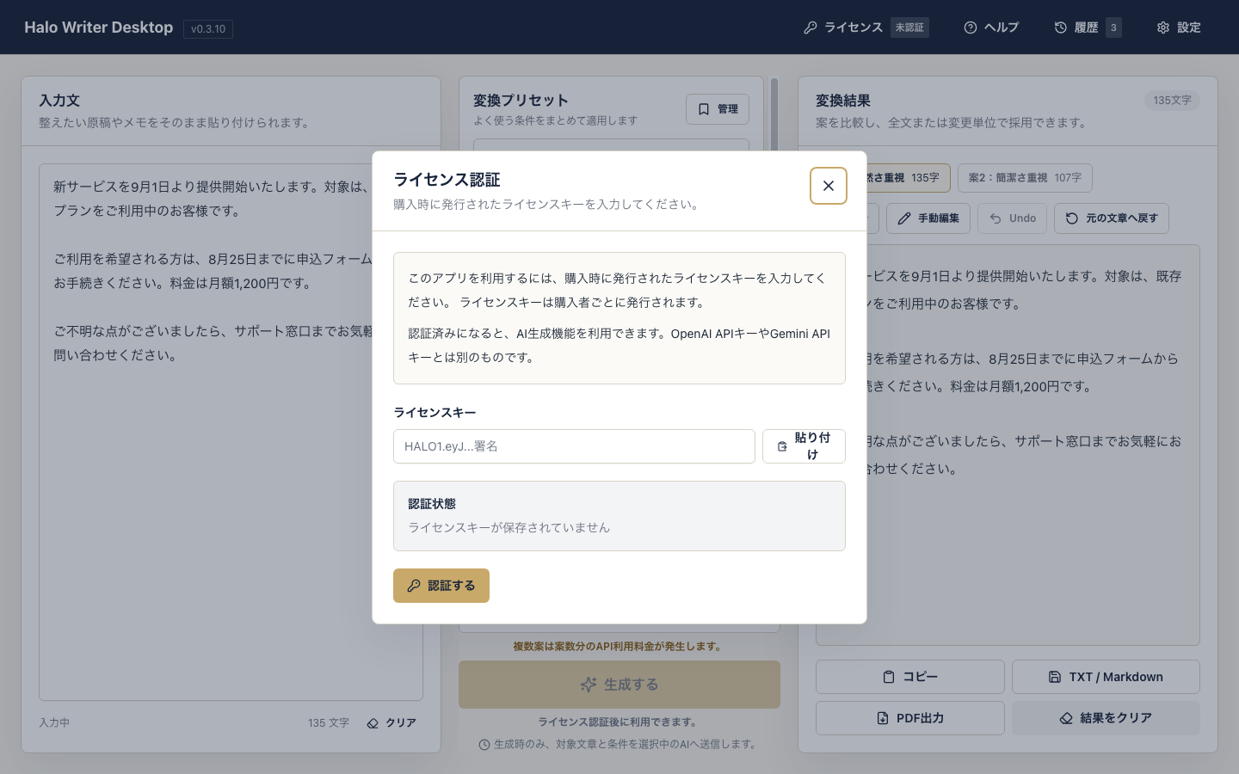Click the 135文字 badge in 変換結果 header

pos(1172,101)
